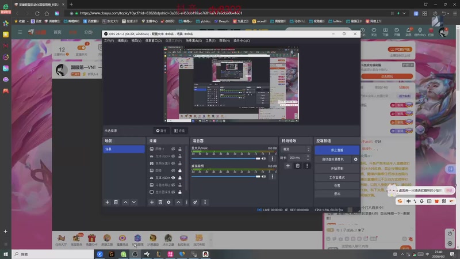Select 场景 item in scenes list
The width and height of the screenshot is (460, 259).
pos(124,149)
